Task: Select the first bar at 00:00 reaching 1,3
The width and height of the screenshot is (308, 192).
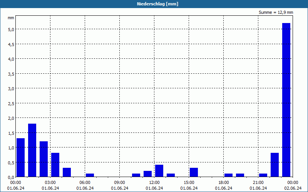Action: pyautogui.click(x=21, y=157)
